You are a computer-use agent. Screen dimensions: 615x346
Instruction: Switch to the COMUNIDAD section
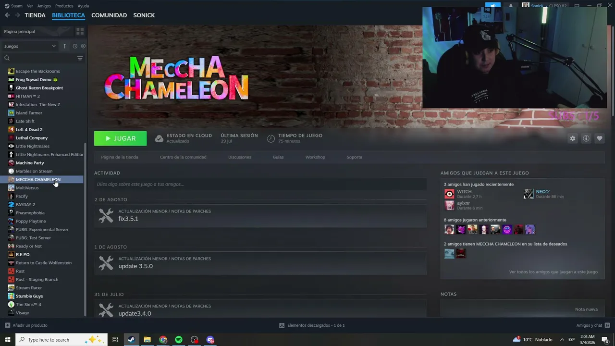[x=109, y=15]
